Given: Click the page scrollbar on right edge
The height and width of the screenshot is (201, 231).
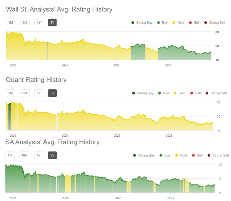Looking at the screenshot, I should click(230, 106).
